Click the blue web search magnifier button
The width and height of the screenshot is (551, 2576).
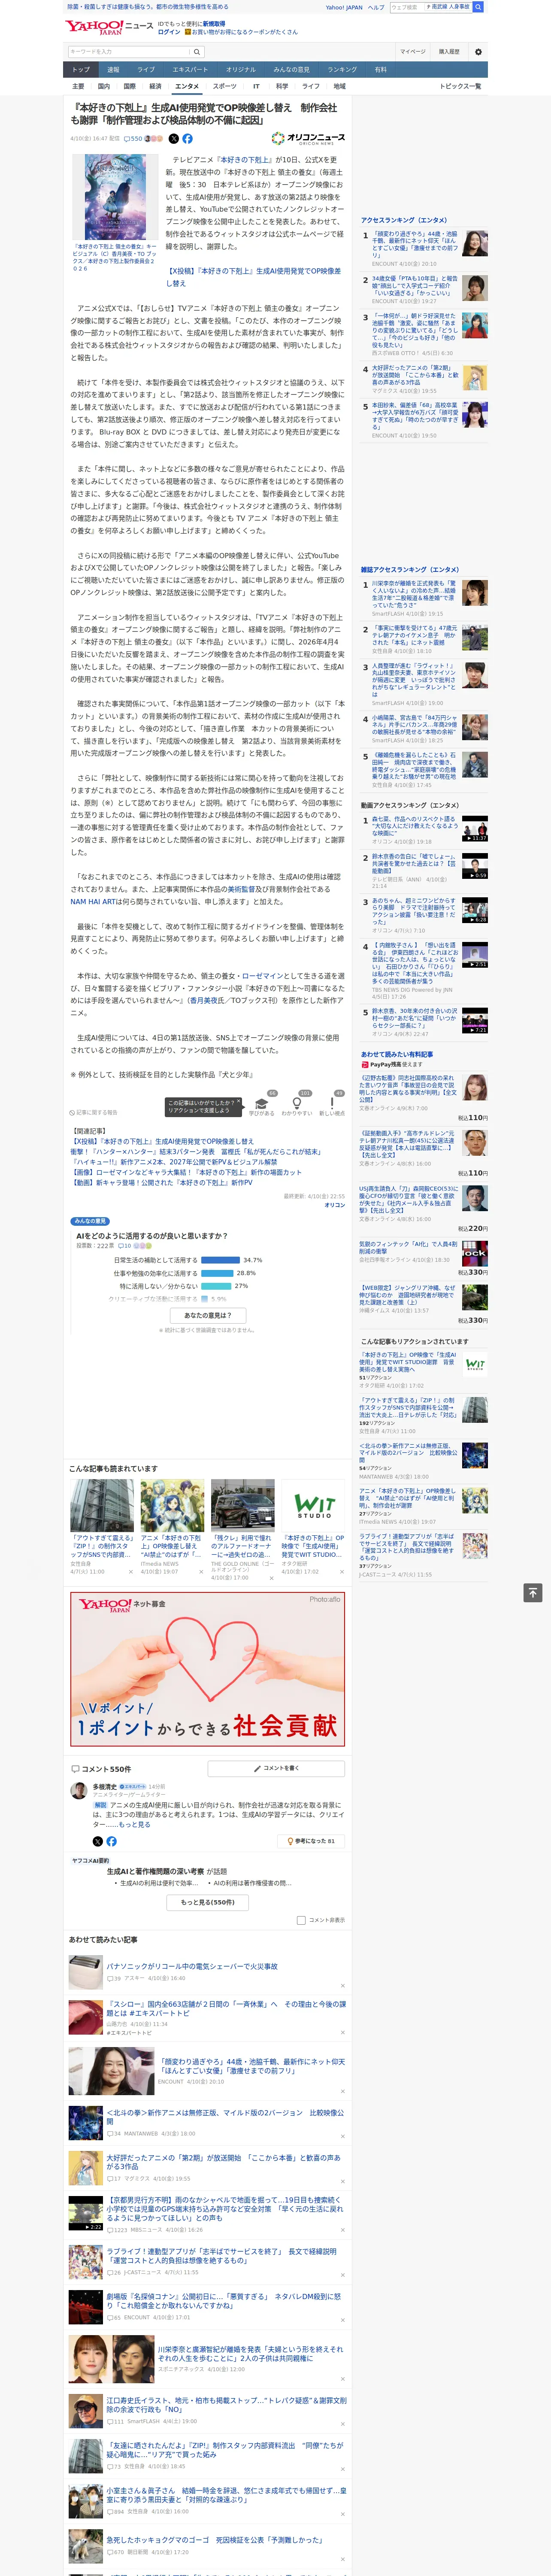(x=478, y=7)
